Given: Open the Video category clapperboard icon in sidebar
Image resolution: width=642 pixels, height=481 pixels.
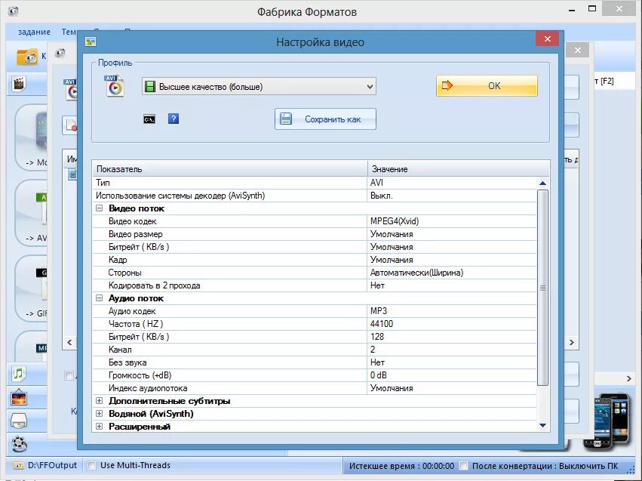Looking at the screenshot, I should (x=18, y=84).
